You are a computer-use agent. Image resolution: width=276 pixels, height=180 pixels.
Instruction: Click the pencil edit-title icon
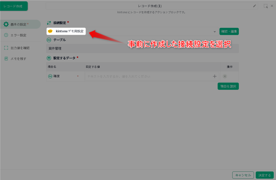click(254, 6)
